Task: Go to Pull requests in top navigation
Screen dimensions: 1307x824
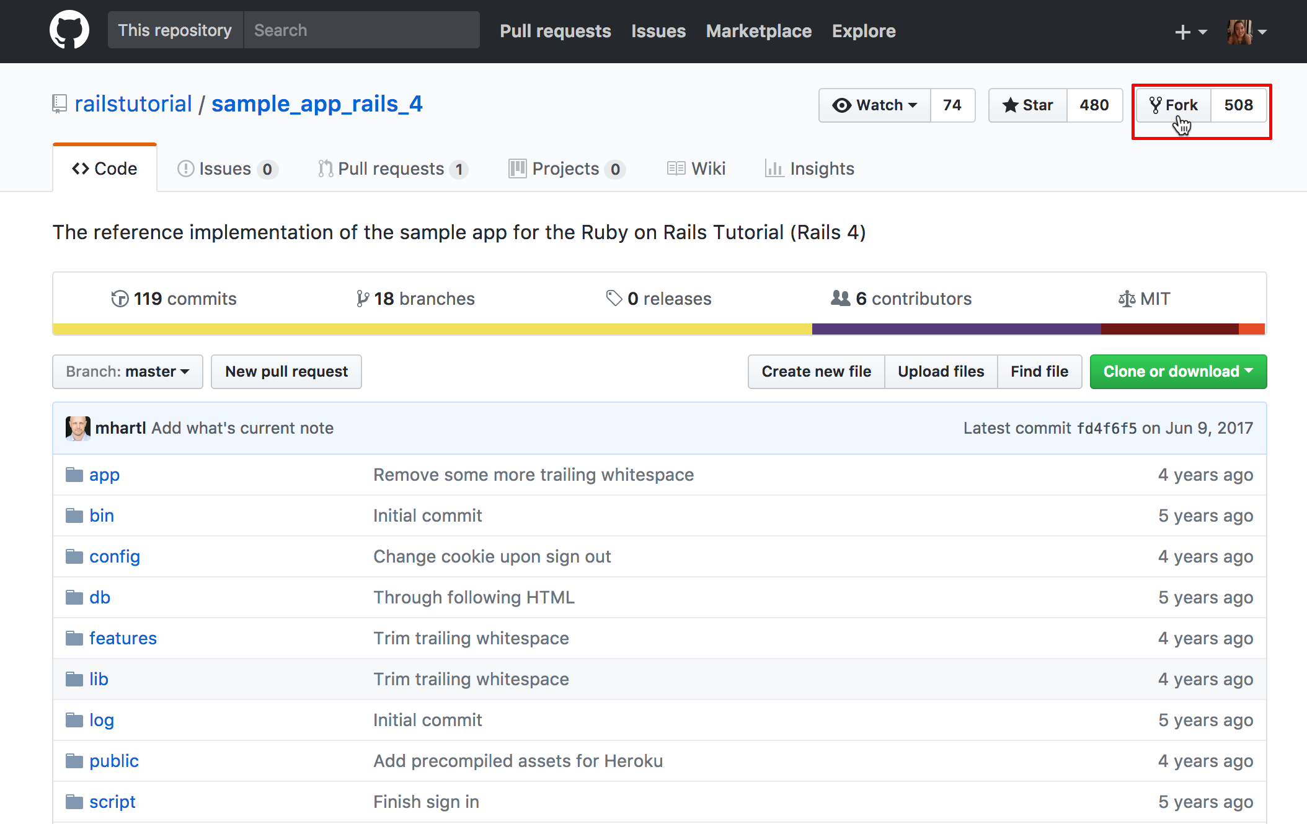Action: (556, 31)
